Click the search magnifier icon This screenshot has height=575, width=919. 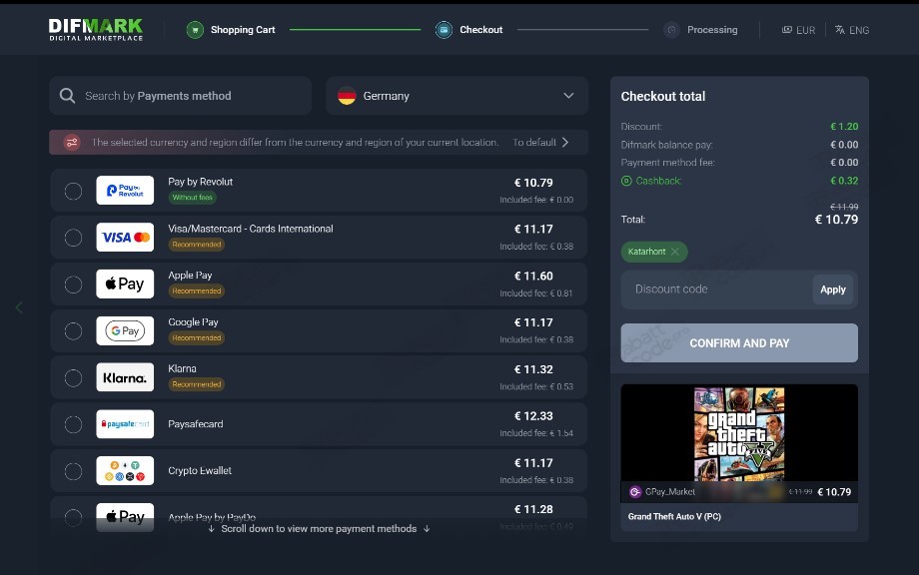(x=67, y=96)
